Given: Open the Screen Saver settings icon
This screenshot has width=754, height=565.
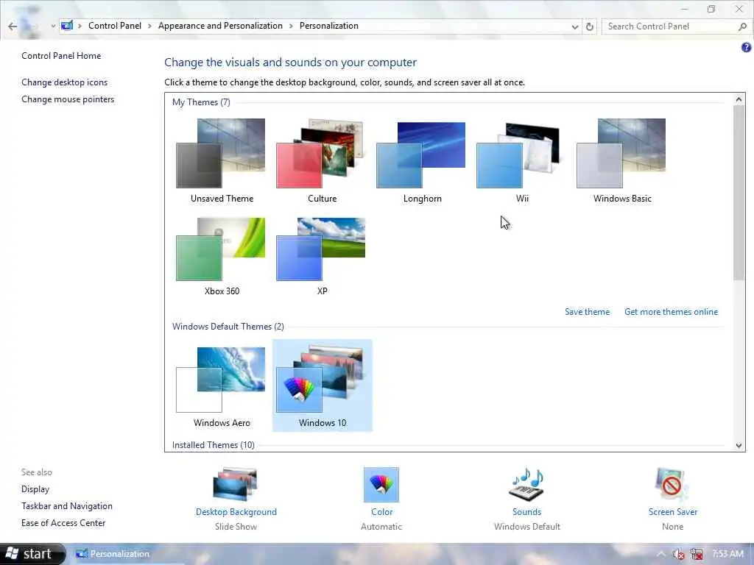Looking at the screenshot, I should pyautogui.click(x=672, y=484).
